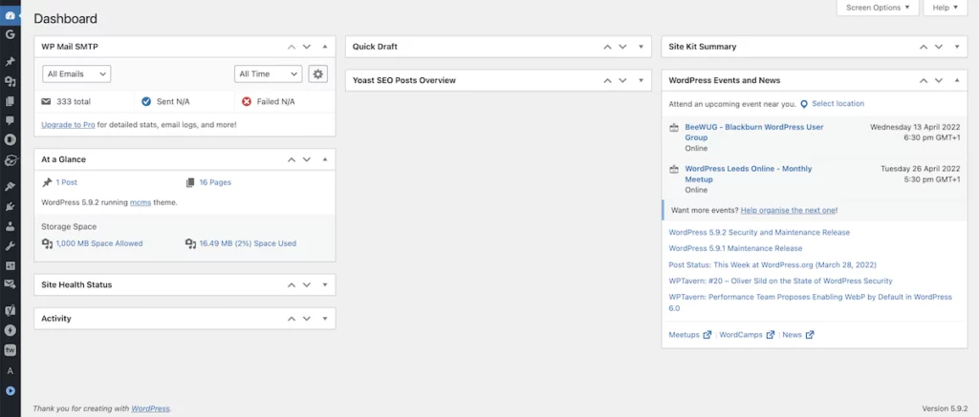Click Select location link
The image size is (979, 417).
(x=838, y=103)
